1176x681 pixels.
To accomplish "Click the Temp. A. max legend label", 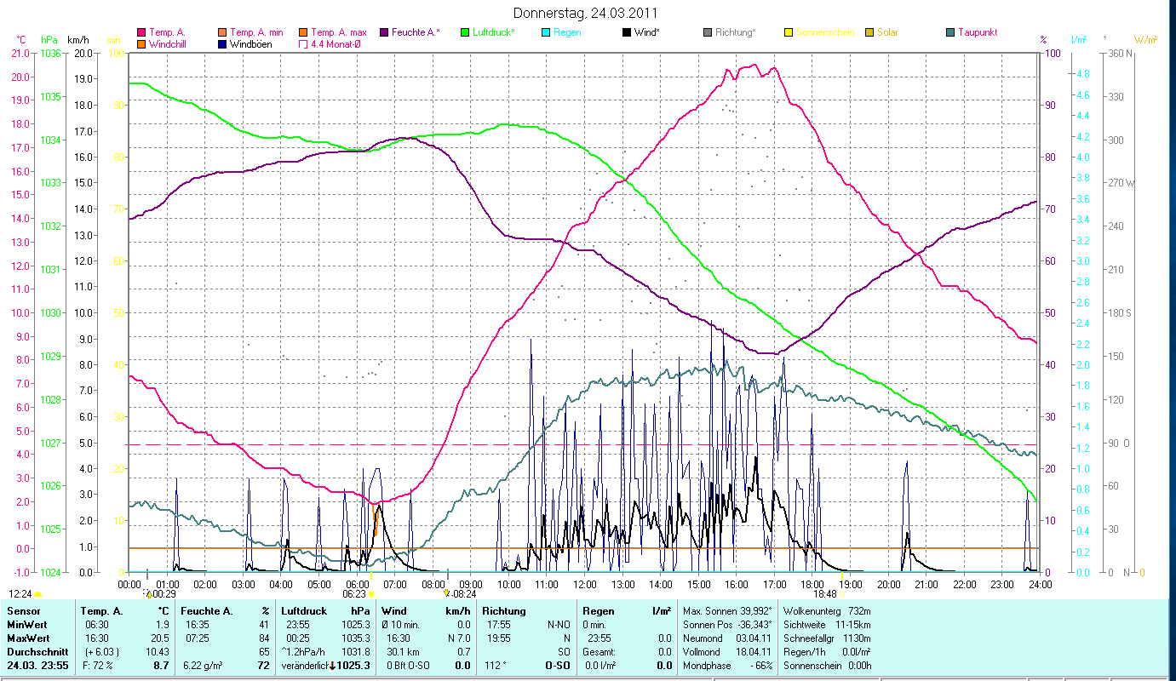I will 339,32.
